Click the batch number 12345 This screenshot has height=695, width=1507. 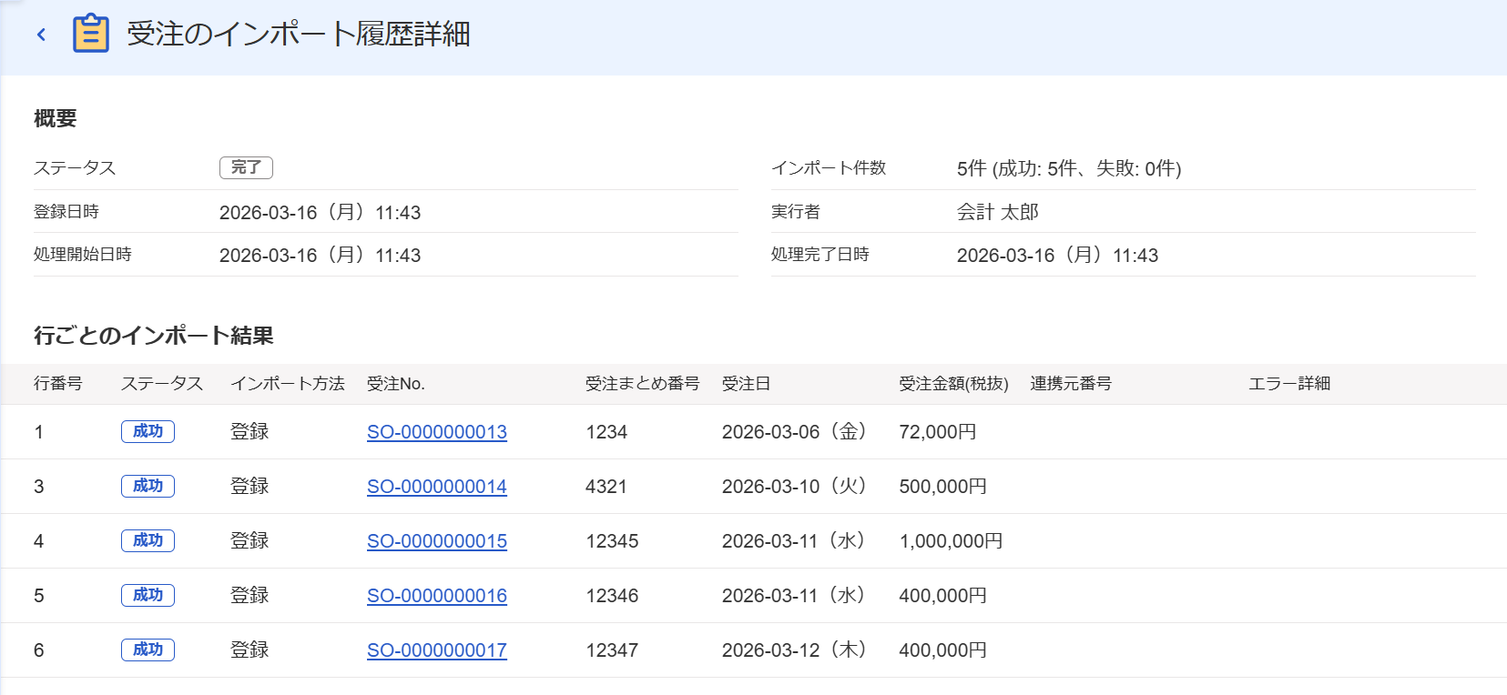[x=612, y=541]
